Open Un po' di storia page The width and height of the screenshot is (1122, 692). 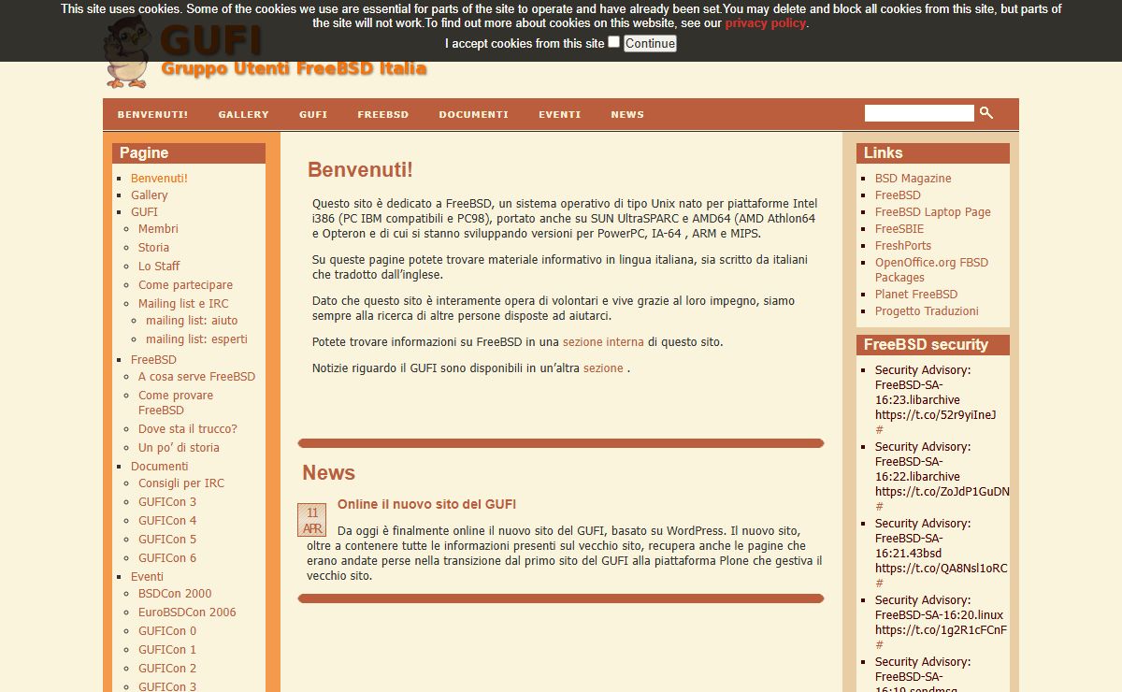[x=179, y=448]
